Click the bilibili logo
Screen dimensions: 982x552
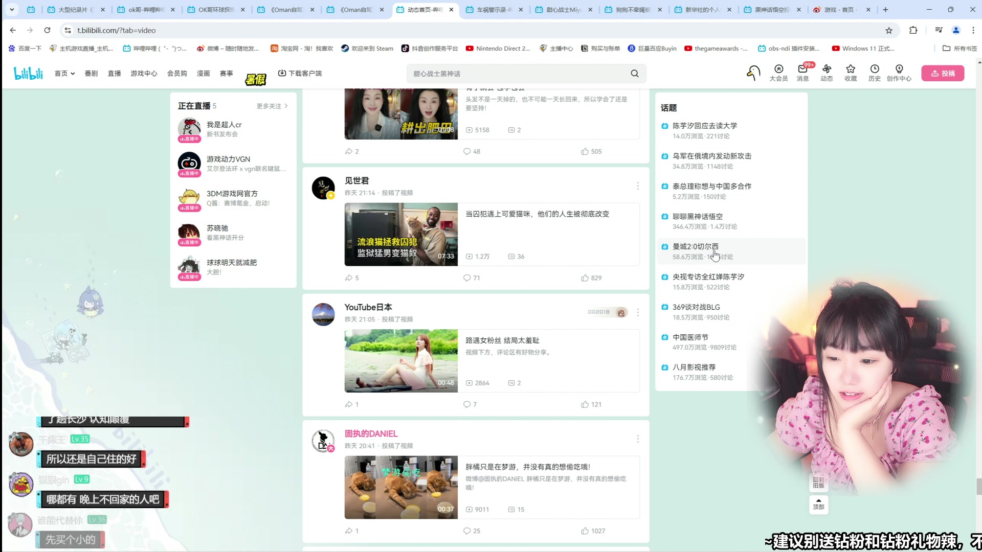click(x=28, y=73)
